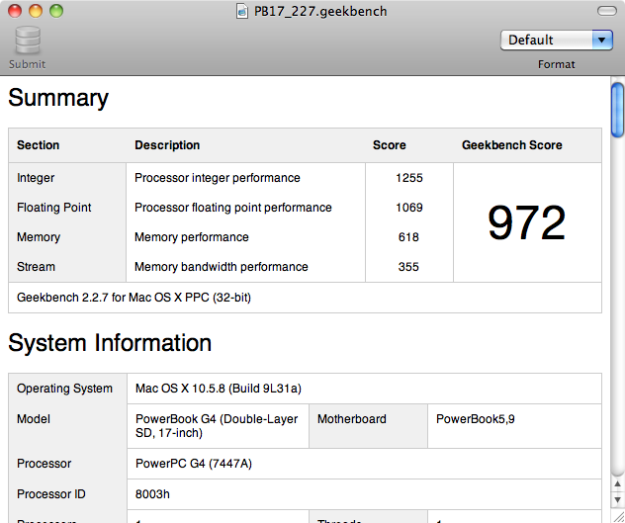Click the document icon beside PB17_227.geekbench title
Image resolution: width=625 pixels, height=523 pixels.
coord(242,11)
